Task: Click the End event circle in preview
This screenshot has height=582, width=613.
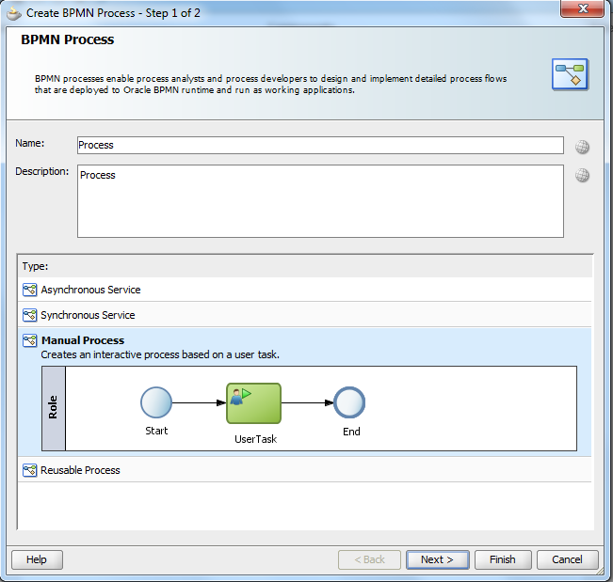Action: [x=349, y=402]
